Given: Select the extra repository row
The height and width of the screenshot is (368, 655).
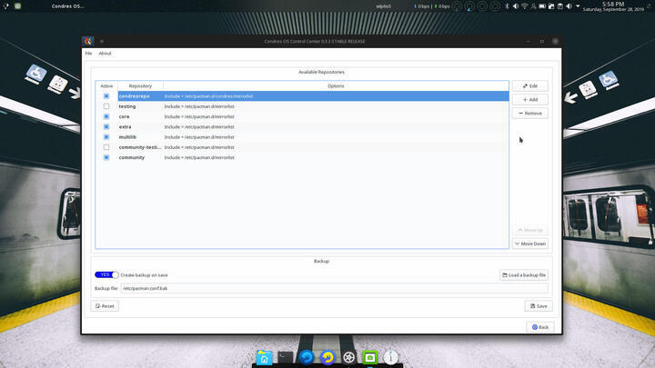Looking at the screenshot, I should [x=302, y=127].
